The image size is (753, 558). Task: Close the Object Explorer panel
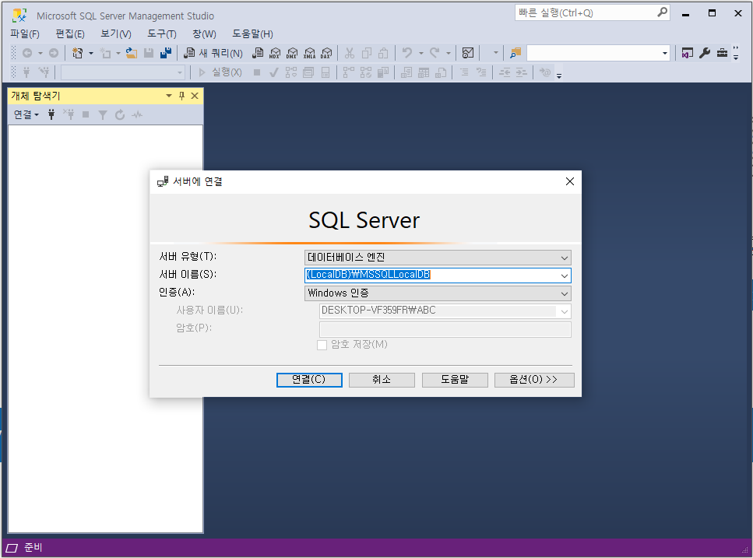(x=195, y=96)
